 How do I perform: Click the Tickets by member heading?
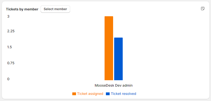(22, 9)
